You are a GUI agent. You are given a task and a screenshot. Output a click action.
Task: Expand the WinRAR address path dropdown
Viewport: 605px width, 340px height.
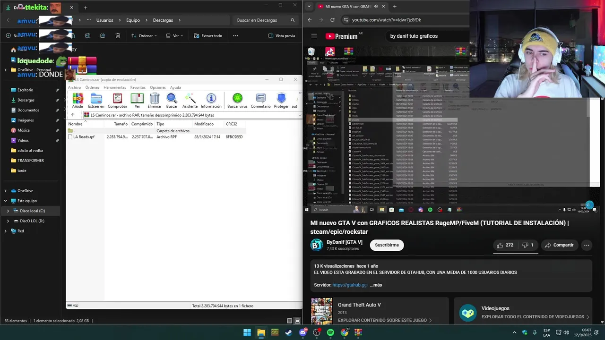299,115
